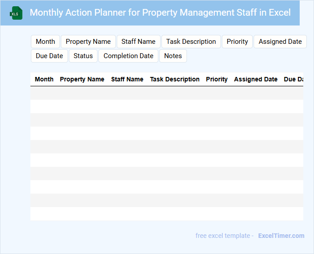Select the Month tag button
This screenshot has width=314, height=254.
pos(45,42)
